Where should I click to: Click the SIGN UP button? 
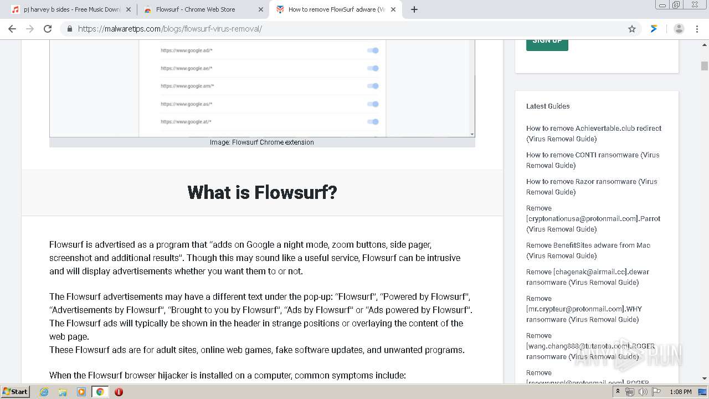(x=547, y=44)
